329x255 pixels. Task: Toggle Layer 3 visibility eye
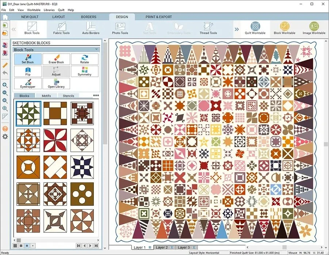pos(194,247)
